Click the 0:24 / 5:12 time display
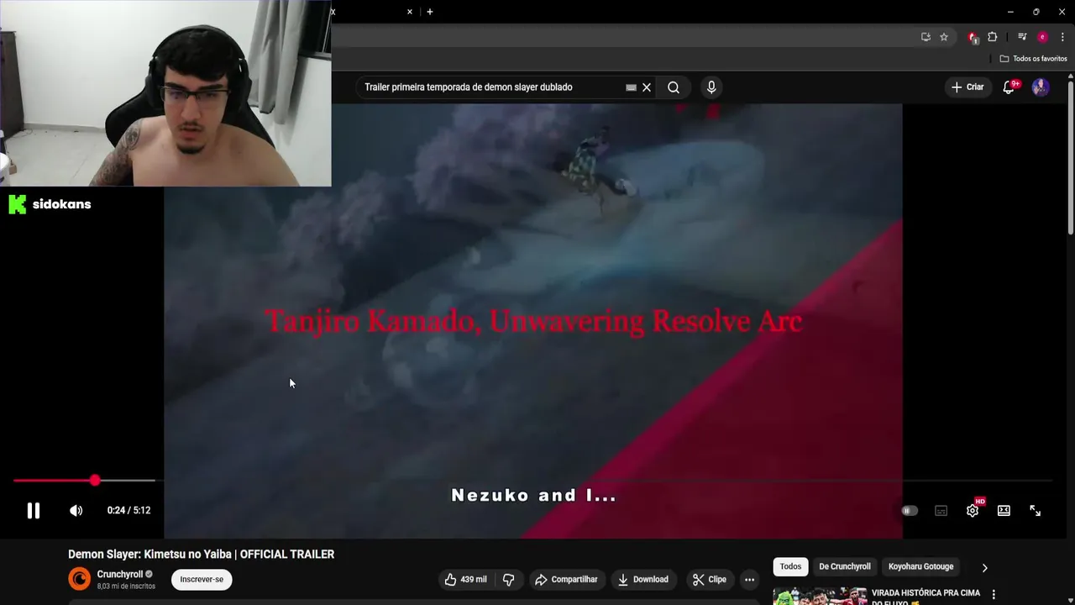The width and height of the screenshot is (1075, 605). [x=128, y=510]
